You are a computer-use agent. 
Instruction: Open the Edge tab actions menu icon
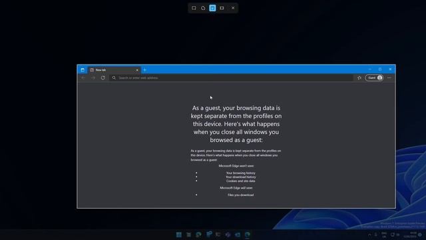pyautogui.click(x=83, y=70)
